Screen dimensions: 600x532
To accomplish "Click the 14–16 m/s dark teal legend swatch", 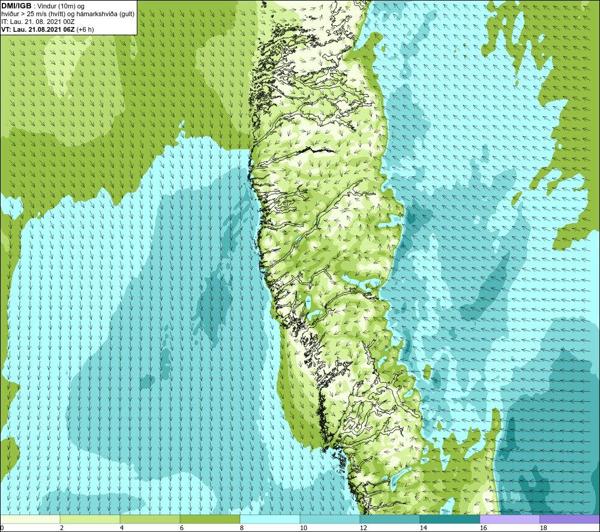I will 449,519.
